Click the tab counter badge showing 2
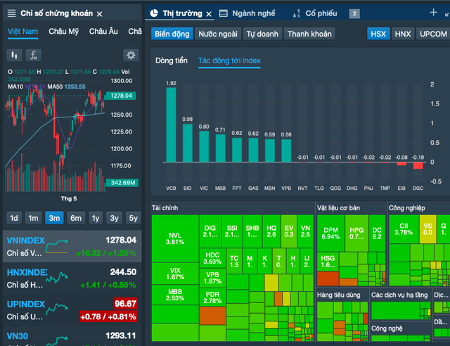This screenshot has height=346, width=450. [x=354, y=13]
